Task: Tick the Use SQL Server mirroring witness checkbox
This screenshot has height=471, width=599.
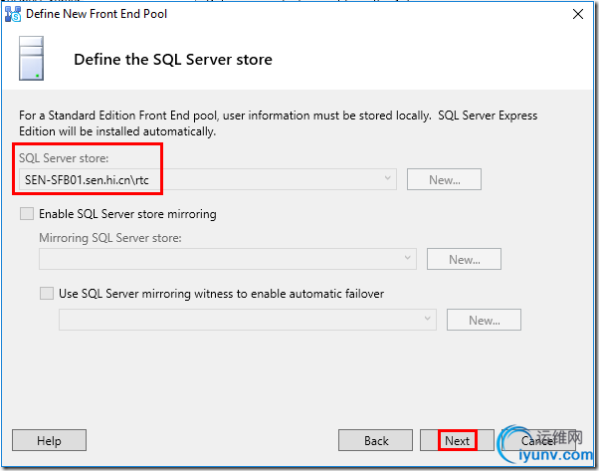Action: pos(47,294)
